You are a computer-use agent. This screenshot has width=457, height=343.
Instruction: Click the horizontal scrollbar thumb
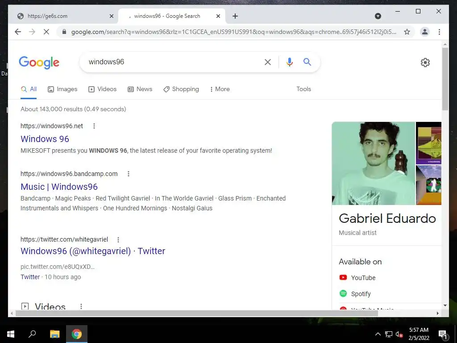[x=197, y=313]
